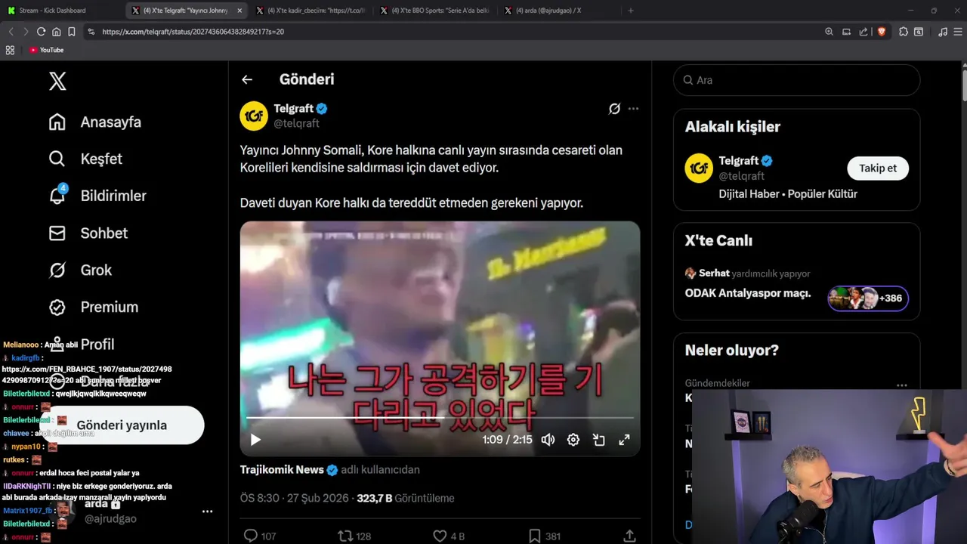Image resolution: width=967 pixels, height=544 pixels.
Task: Click the +386 listeners pill
Action: coord(868,298)
